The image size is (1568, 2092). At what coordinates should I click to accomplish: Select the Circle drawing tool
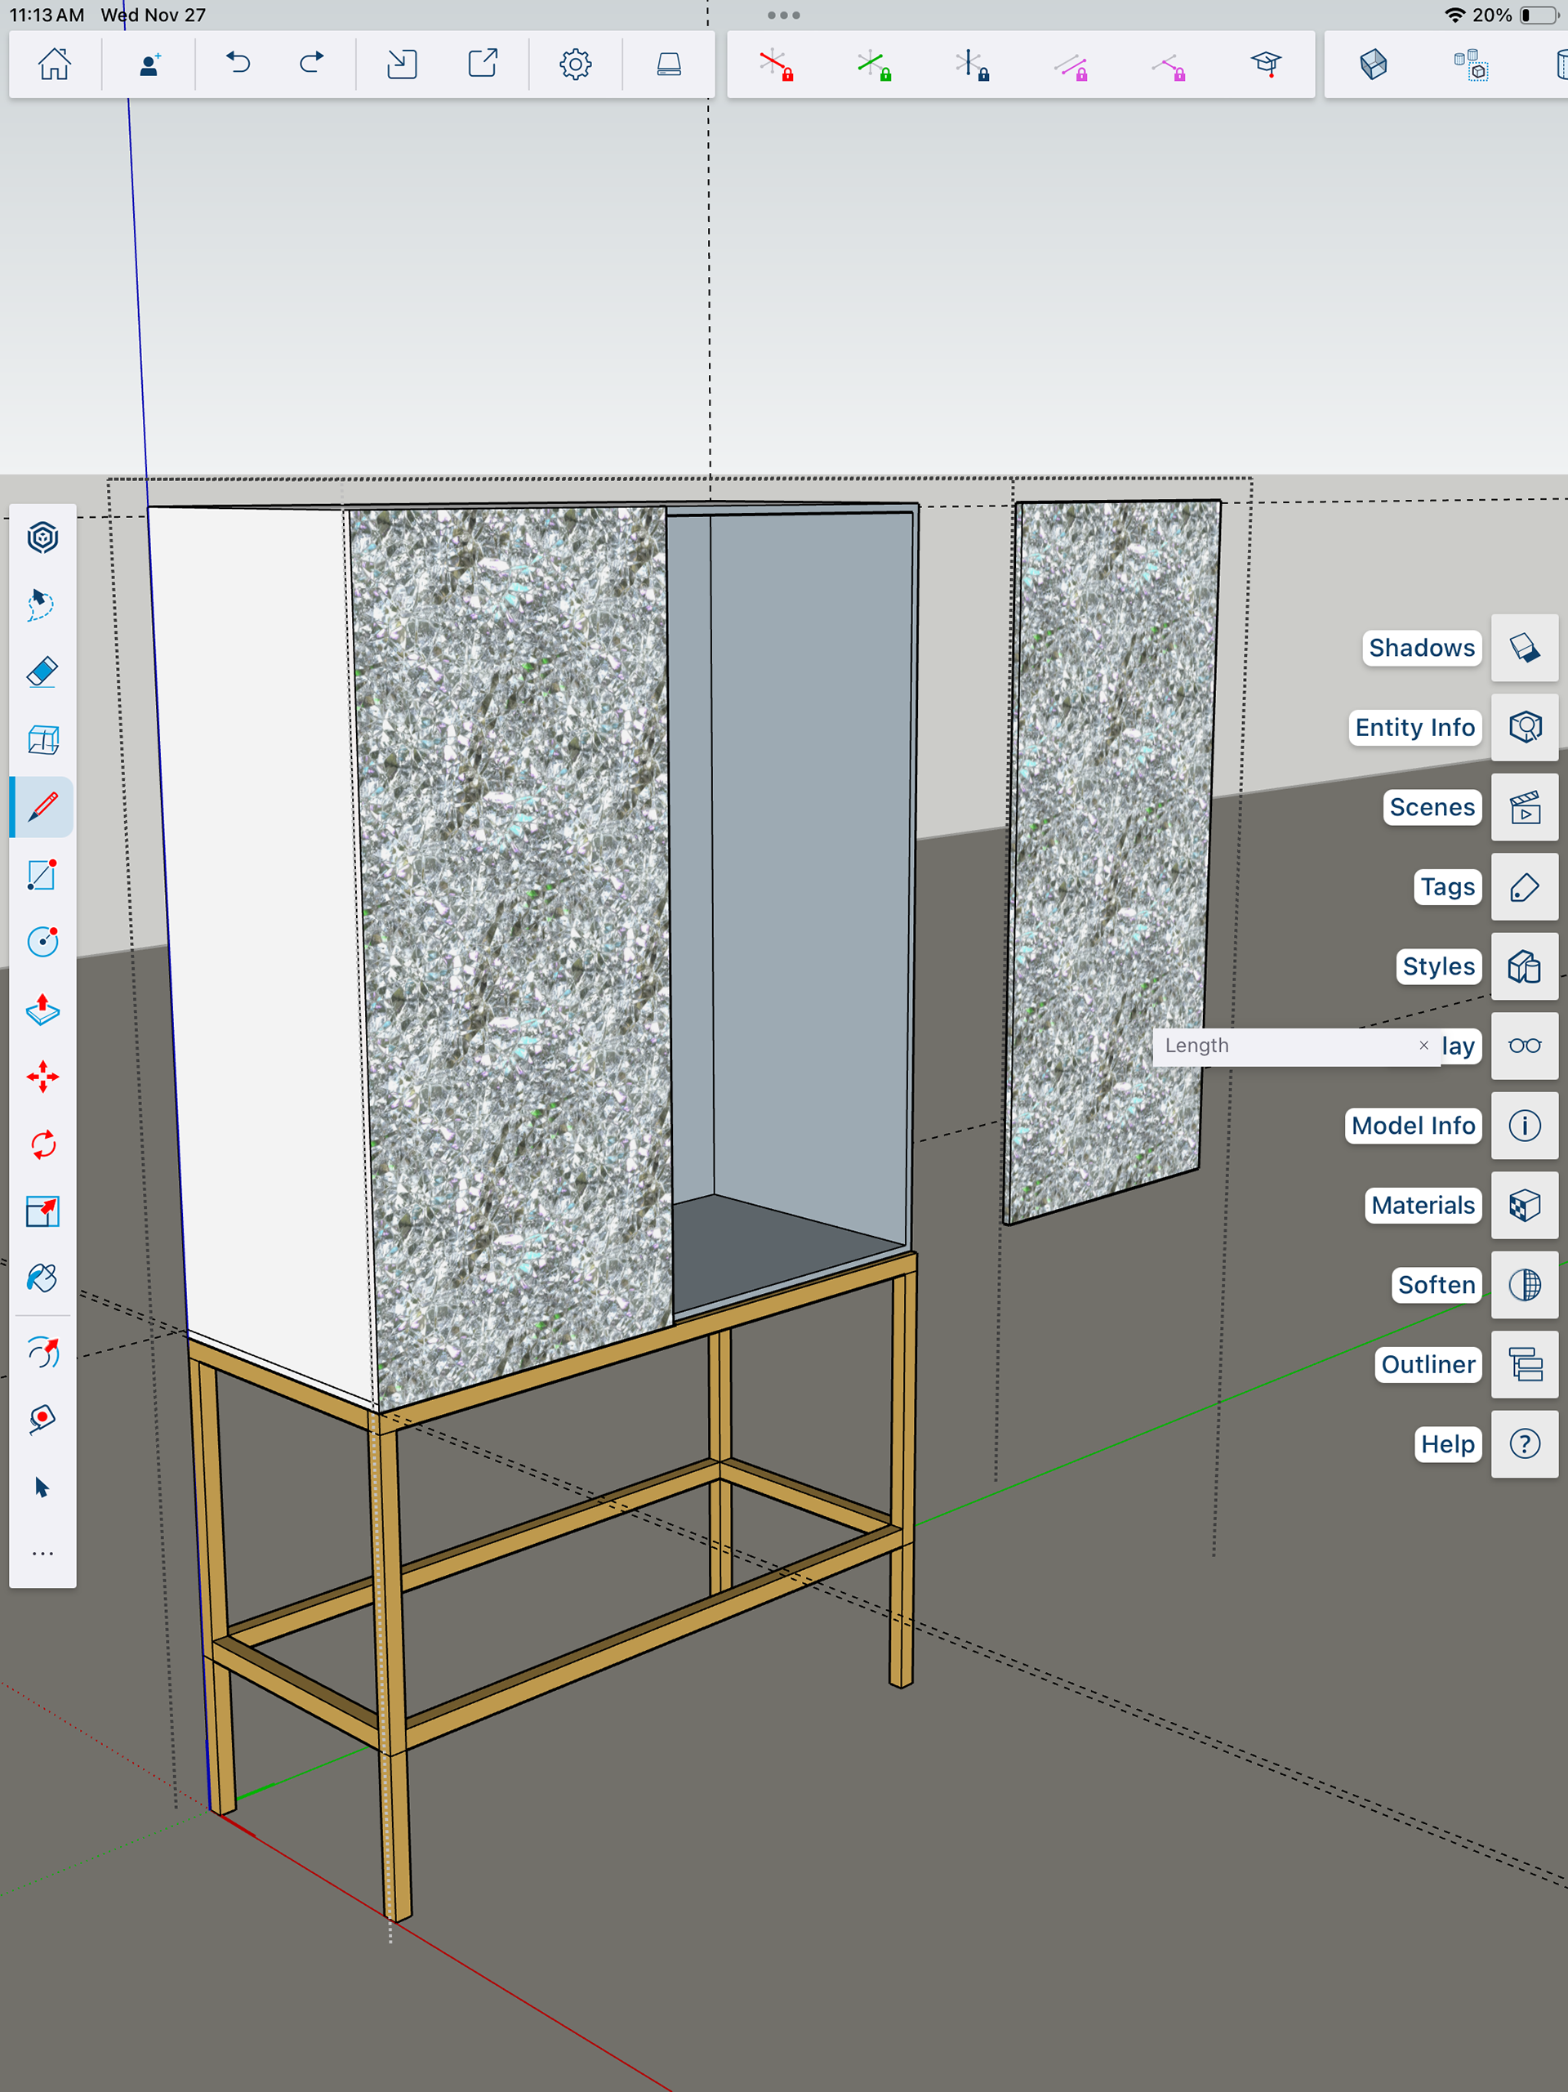click(x=42, y=942)
